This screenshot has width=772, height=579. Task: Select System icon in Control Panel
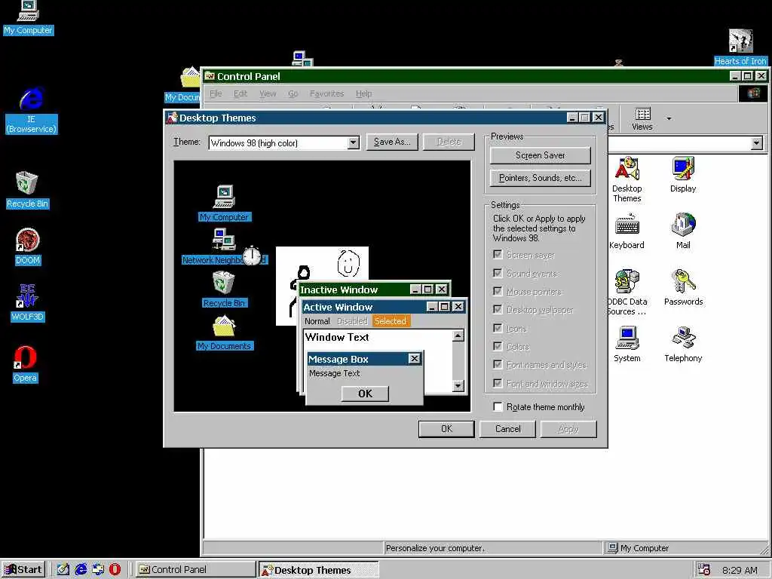tap(626, 344)
